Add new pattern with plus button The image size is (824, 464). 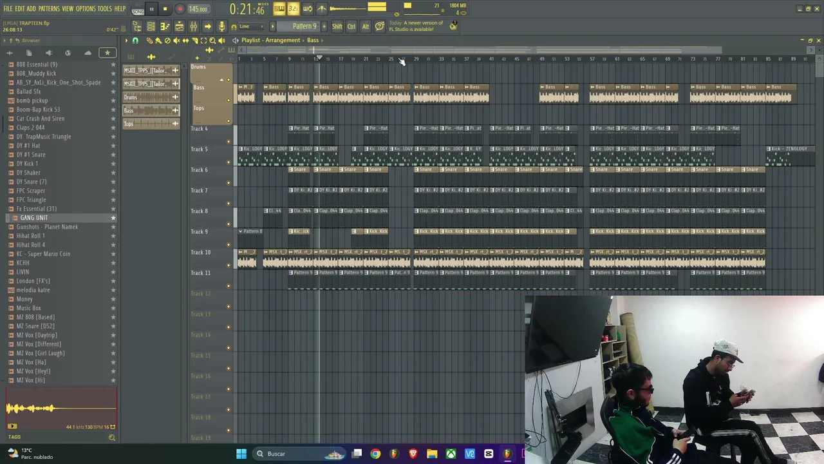323,26
